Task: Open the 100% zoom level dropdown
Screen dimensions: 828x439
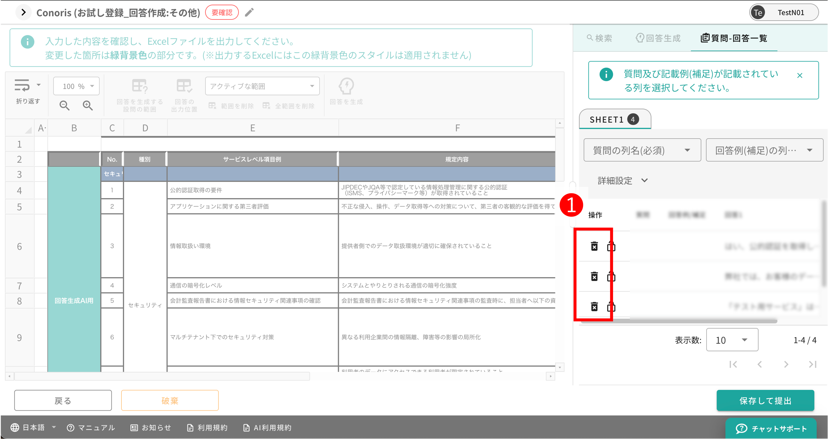Action: 77,86
